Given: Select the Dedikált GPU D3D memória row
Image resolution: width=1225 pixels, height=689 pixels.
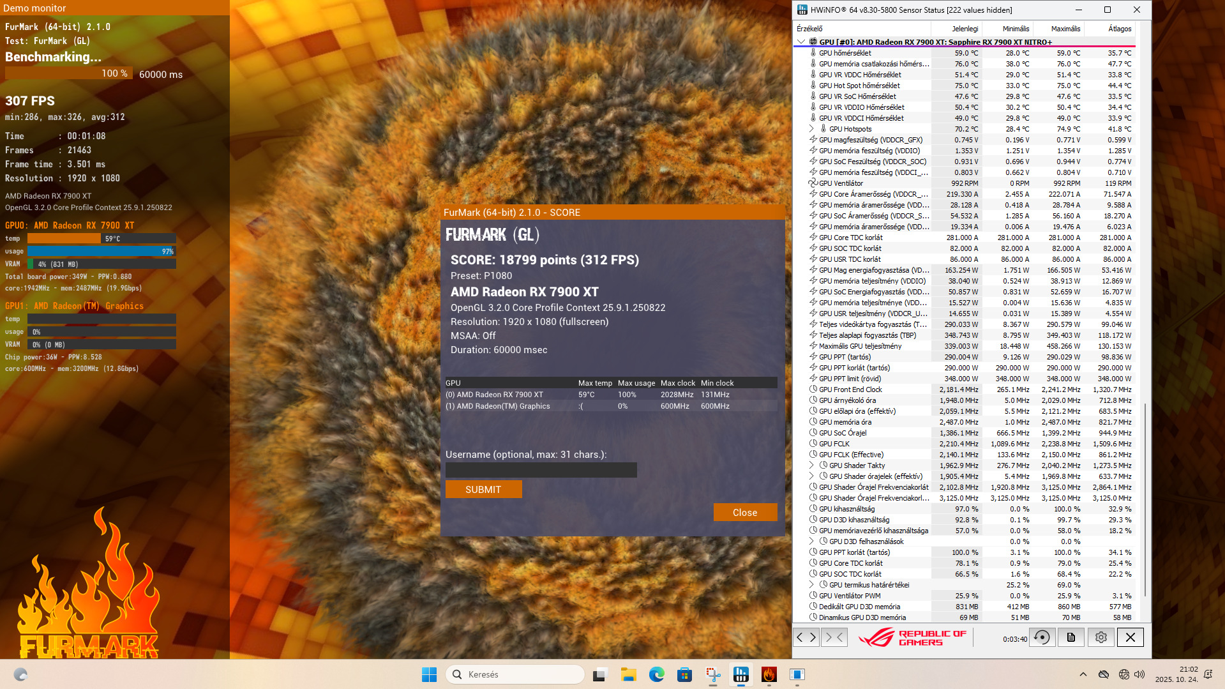Looking at the screenshot, I should (x=965, y=607).
